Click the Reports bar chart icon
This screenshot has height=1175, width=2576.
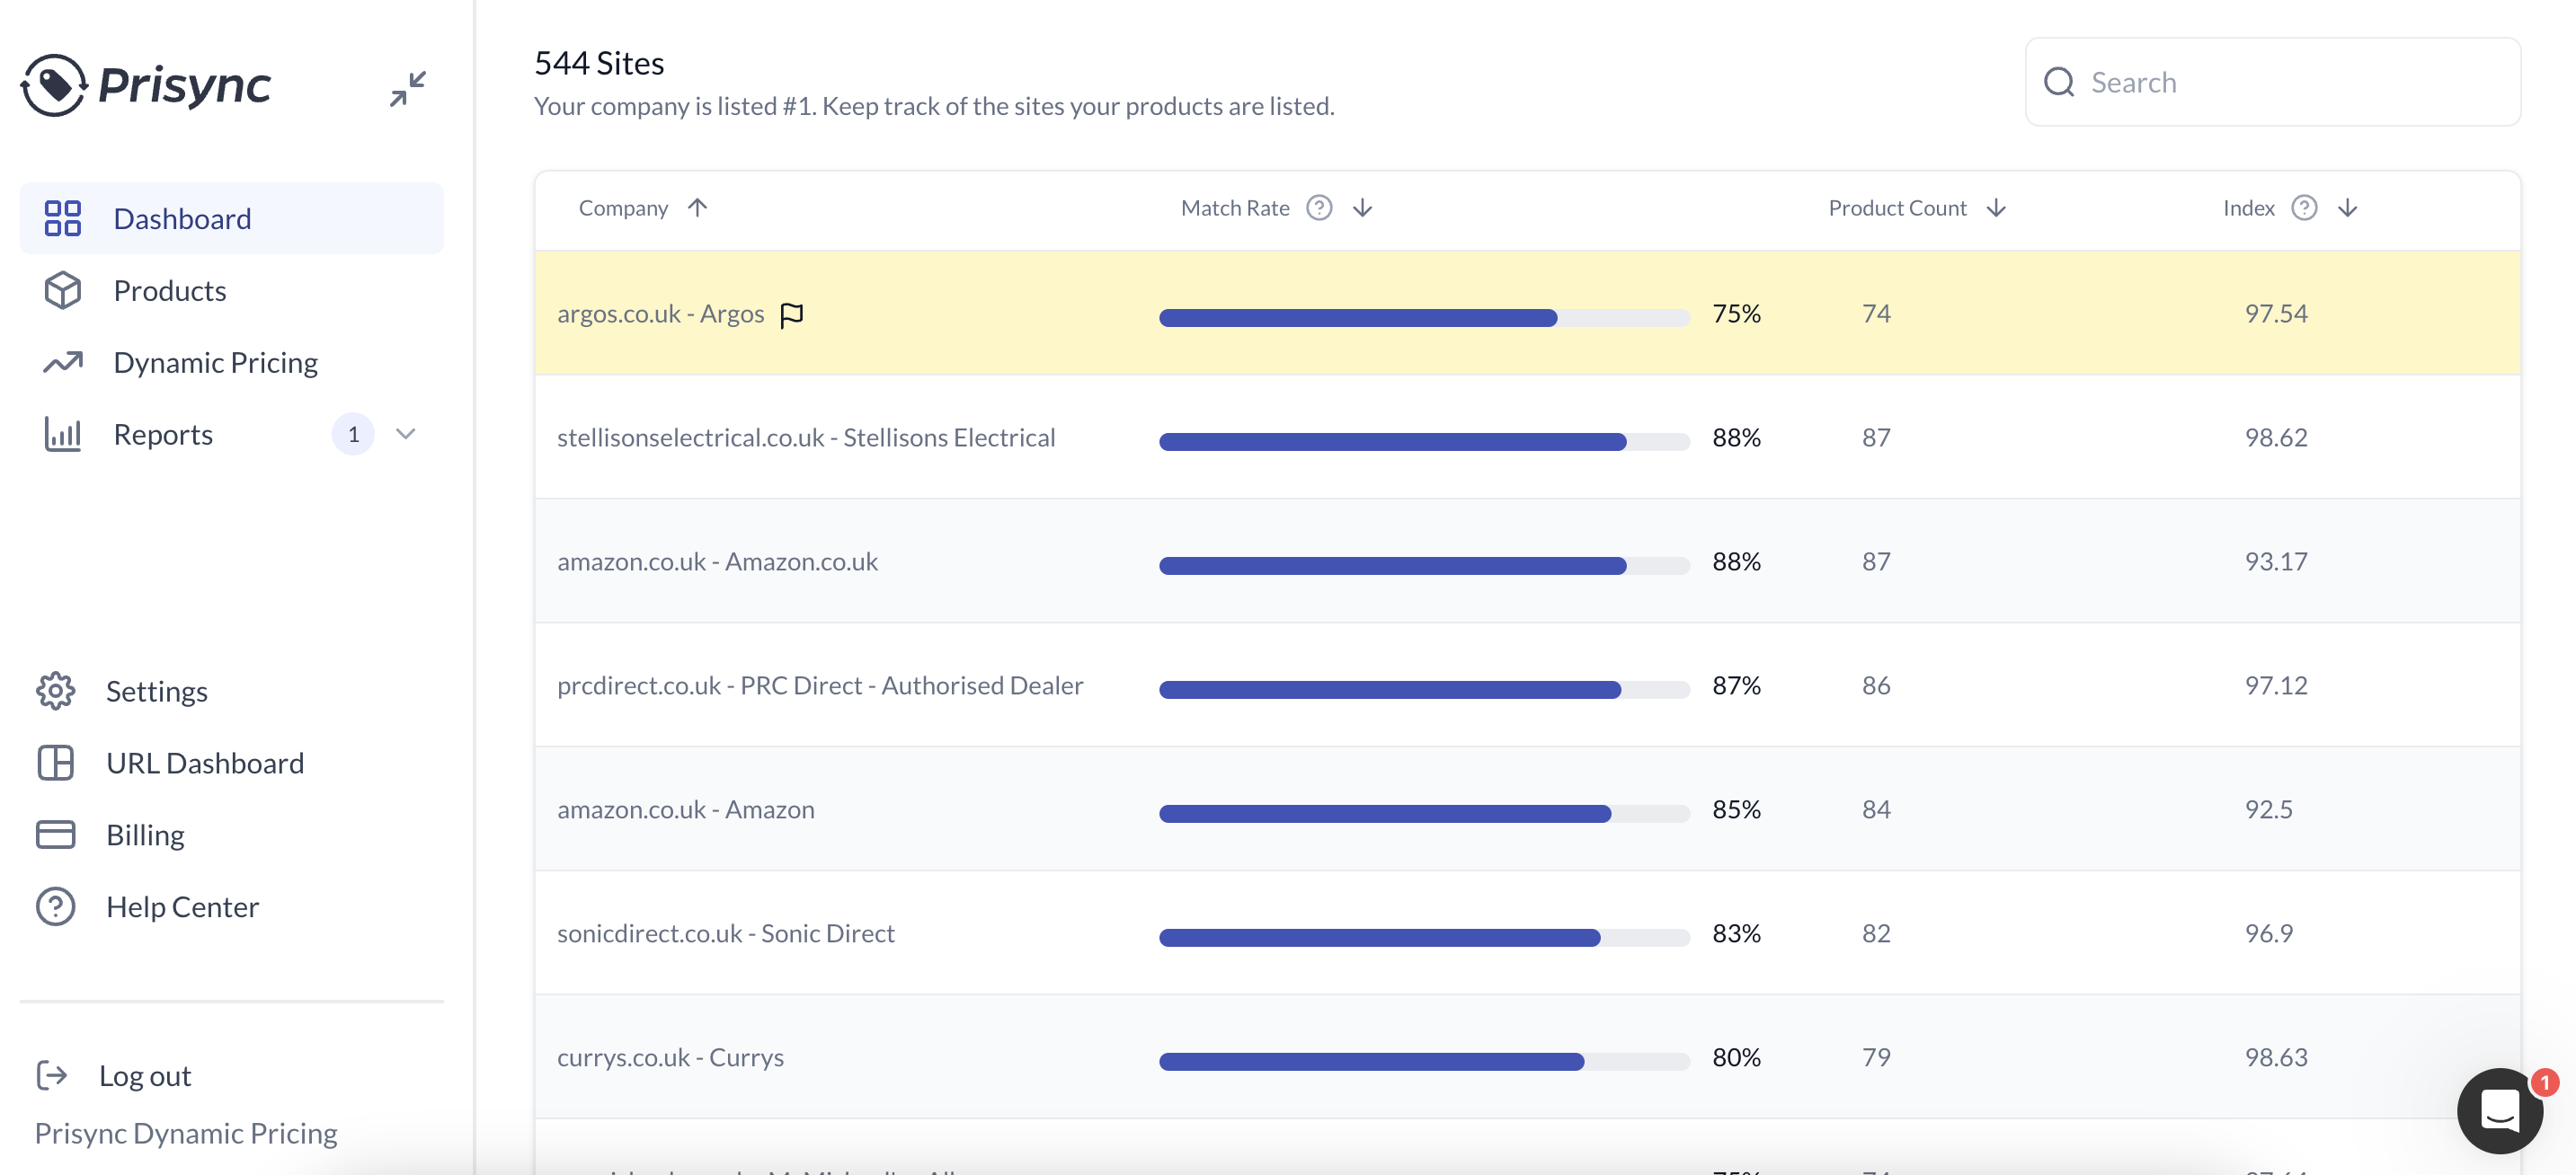(62, 434)
